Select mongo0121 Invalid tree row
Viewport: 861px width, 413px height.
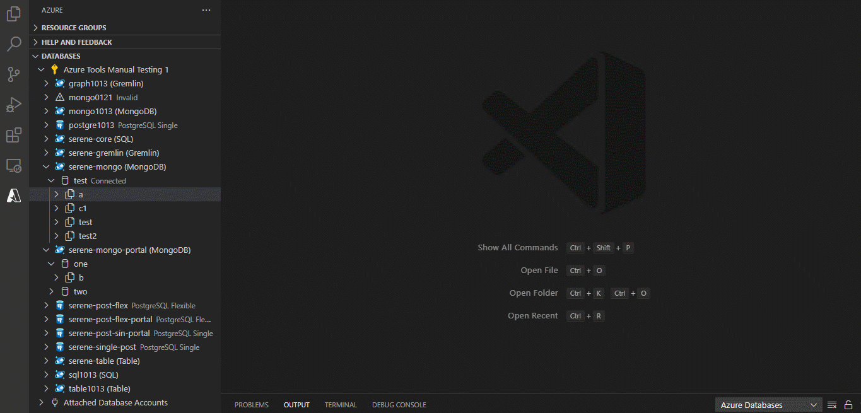pos(125,97)
